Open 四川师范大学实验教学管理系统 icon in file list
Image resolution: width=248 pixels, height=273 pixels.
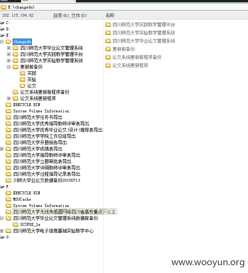pos(108,33)
